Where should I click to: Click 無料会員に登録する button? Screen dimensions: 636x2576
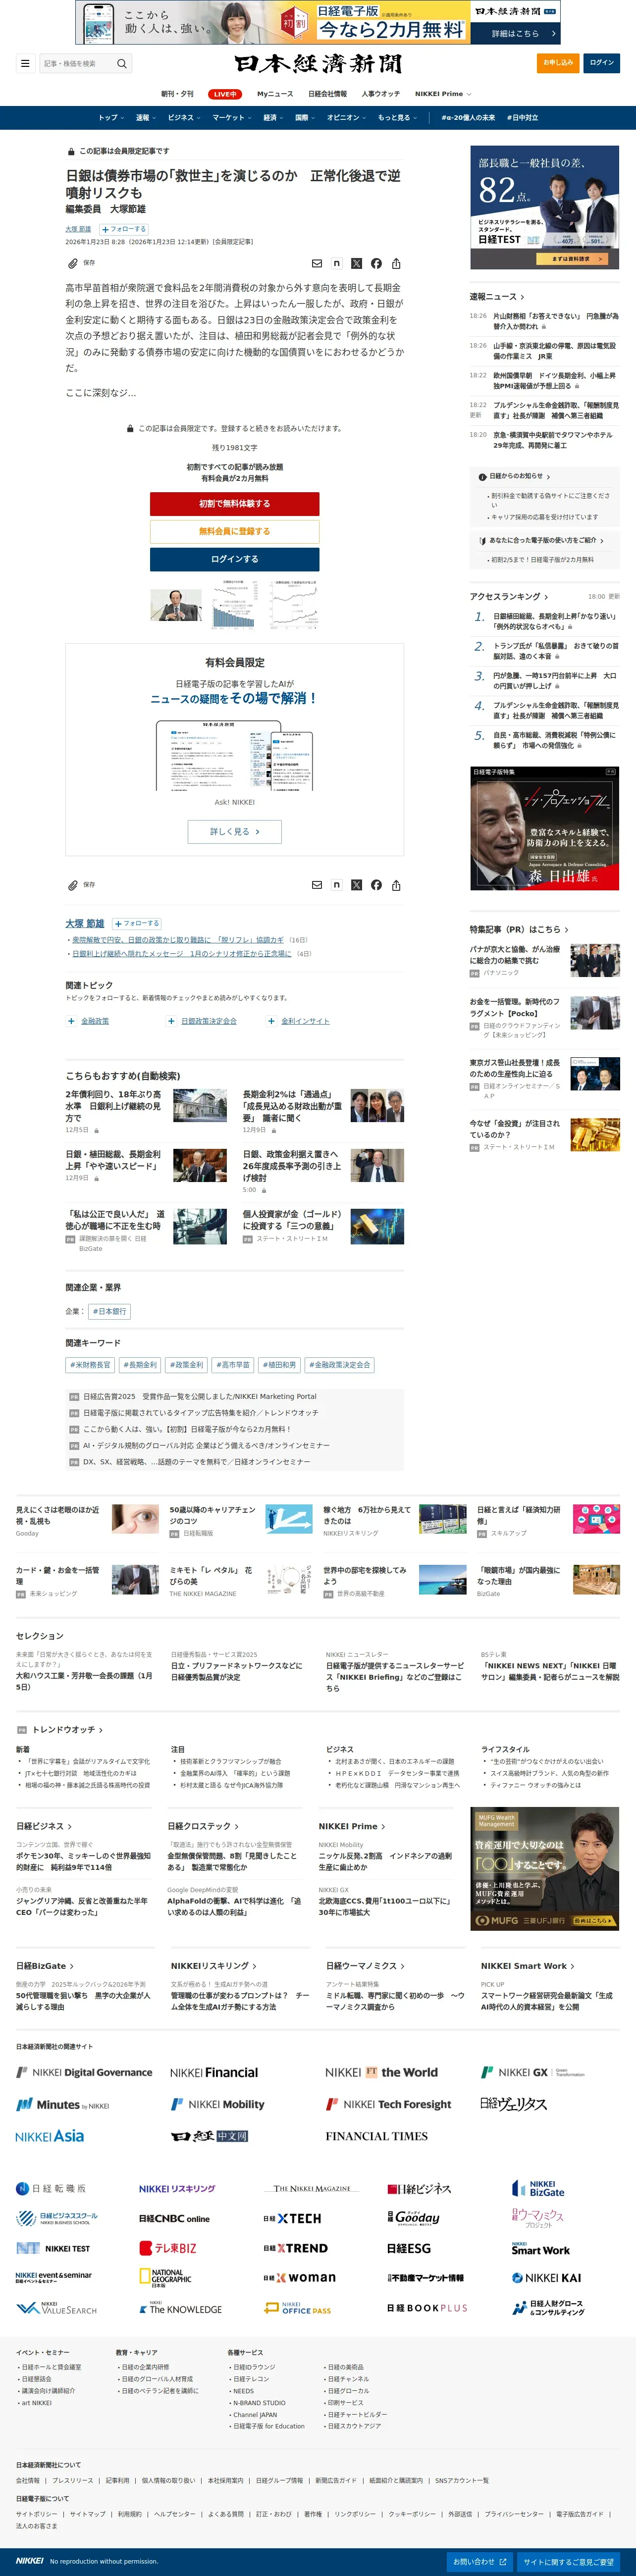pos(235,531)
